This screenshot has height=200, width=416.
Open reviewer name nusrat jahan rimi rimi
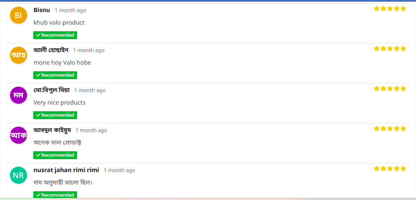point(66,170)
